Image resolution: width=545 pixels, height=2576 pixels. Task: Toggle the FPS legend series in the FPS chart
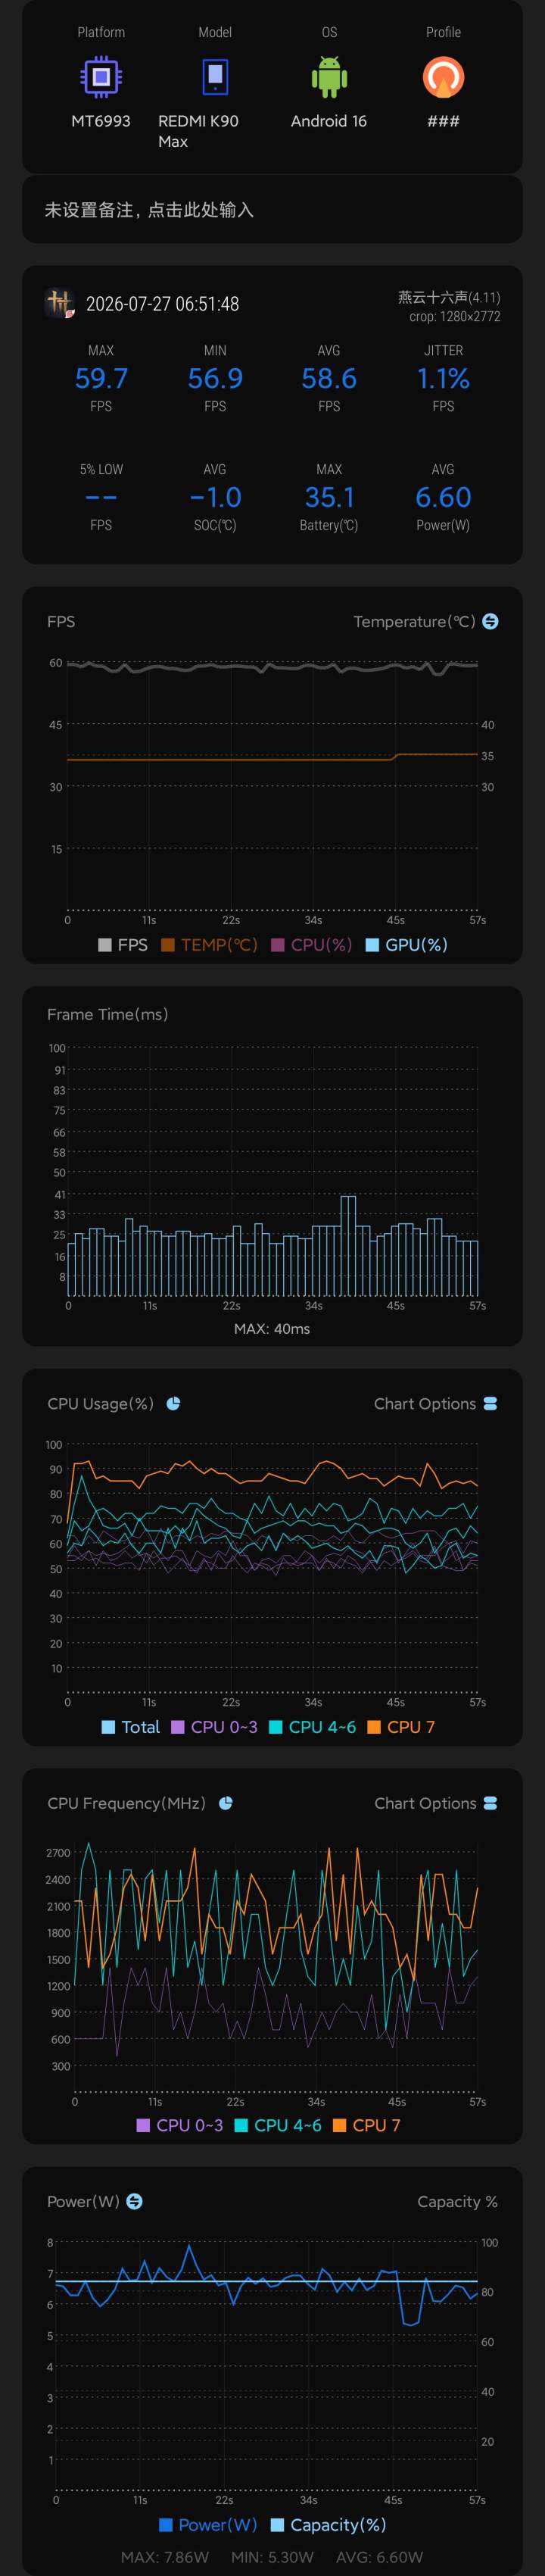pyautogui.click(x=123, y=944)
